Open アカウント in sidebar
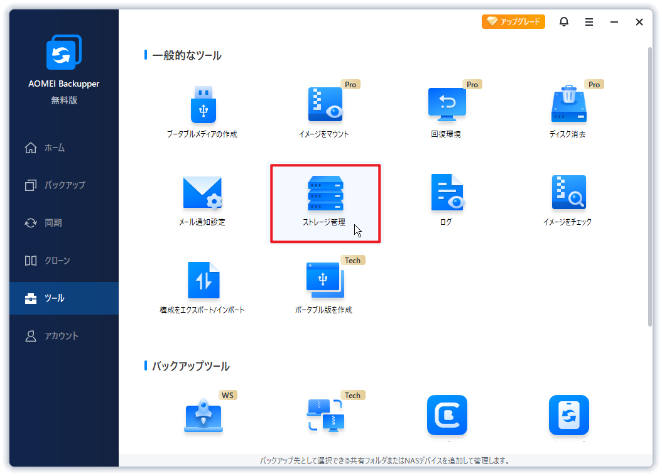The width and height of the screenshot is (662, 476). tap(64, 336)
